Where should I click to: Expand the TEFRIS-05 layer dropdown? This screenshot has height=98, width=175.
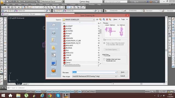[x=44, y=11]
